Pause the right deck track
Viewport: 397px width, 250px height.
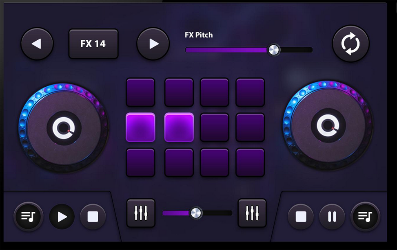(332, 217)
